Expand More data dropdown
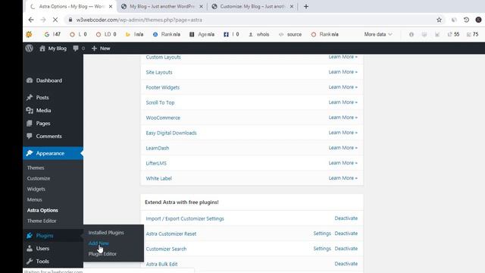 [x=378, y=34]
